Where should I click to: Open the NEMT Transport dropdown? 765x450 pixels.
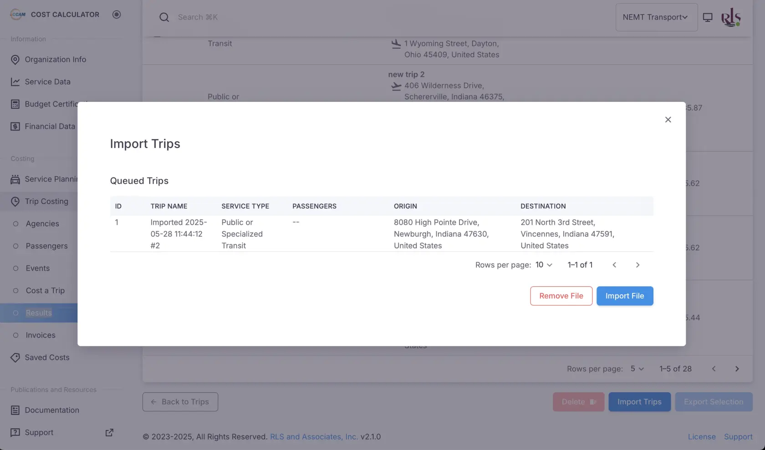click(x=656, y=17)
